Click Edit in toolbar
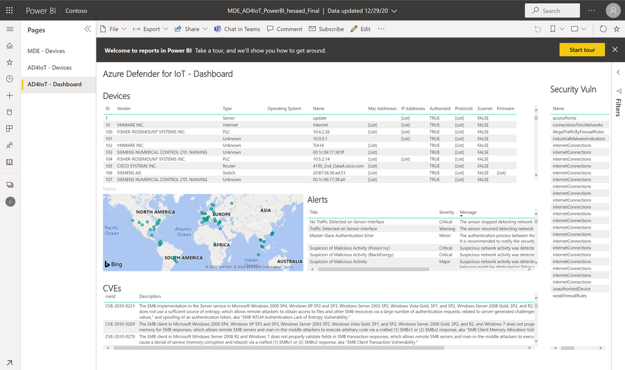The width and height of the screenshot is (625, 370). 360,29
